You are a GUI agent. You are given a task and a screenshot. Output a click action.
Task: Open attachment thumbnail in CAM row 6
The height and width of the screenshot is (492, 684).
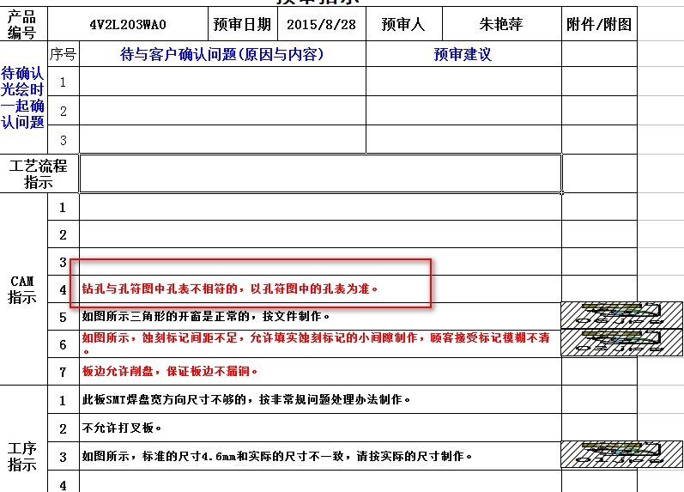[621, 343]
